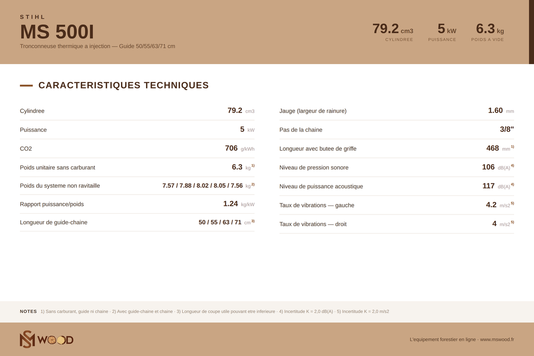Click the MS Wood logo in footer
534x356 pixels.
point(47,339)
